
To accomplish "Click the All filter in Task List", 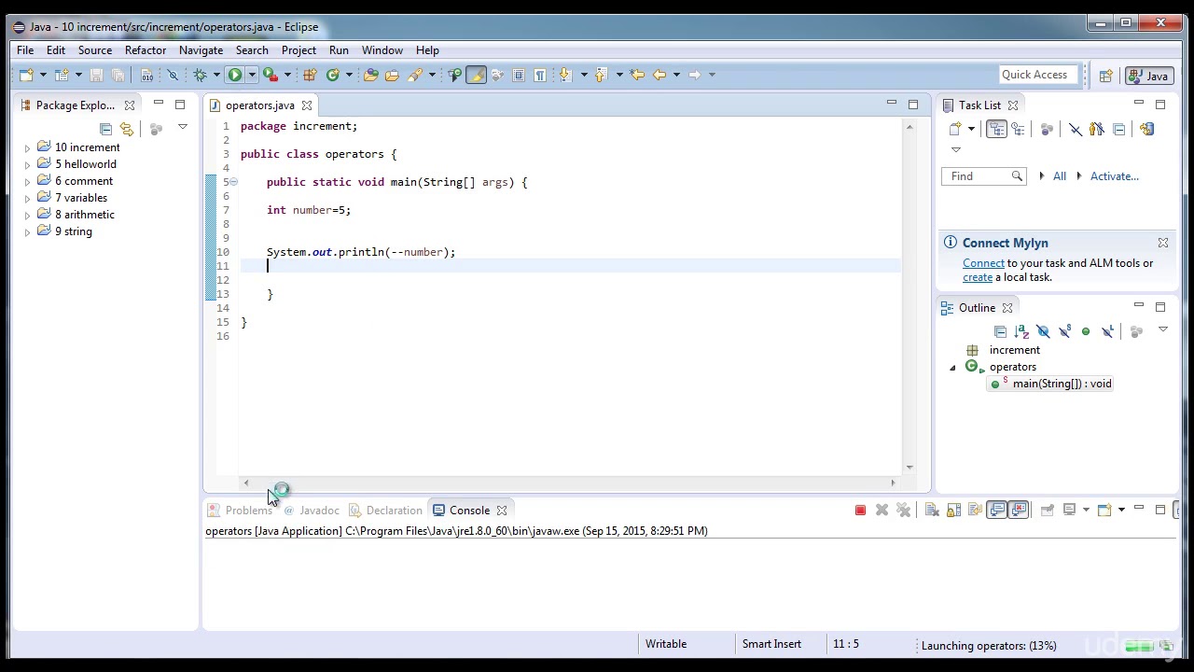I will point(1060,176).
